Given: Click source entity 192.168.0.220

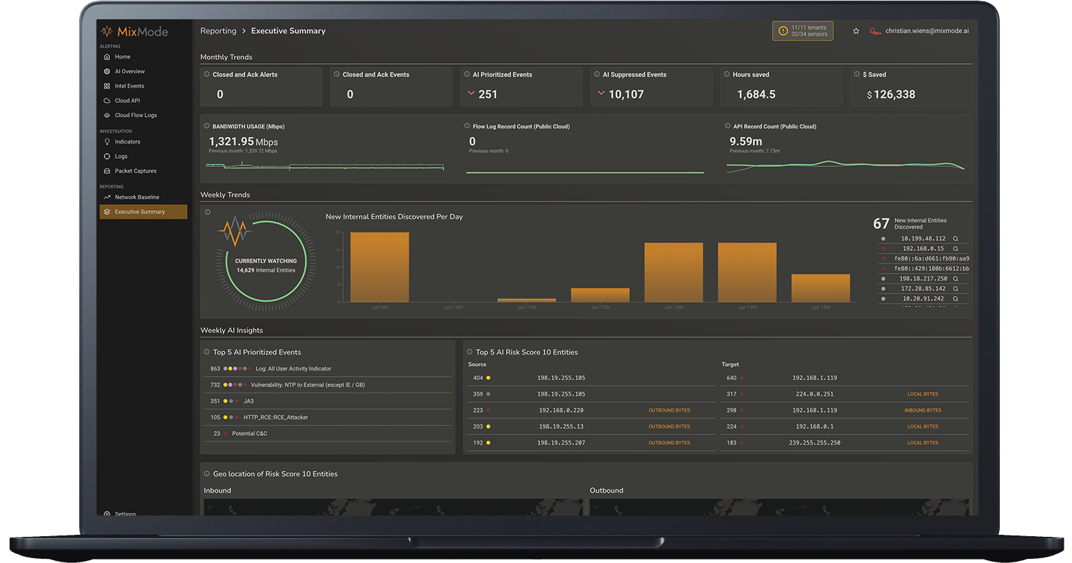Looking at the screenshot, I should click(x=561, y=410).
